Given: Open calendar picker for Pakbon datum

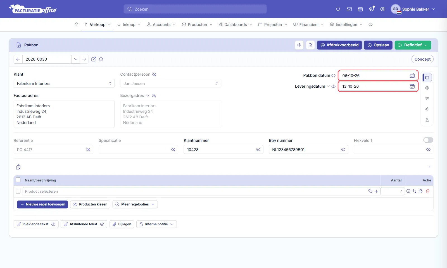Looking at the screenshot, I should (412, 76).
